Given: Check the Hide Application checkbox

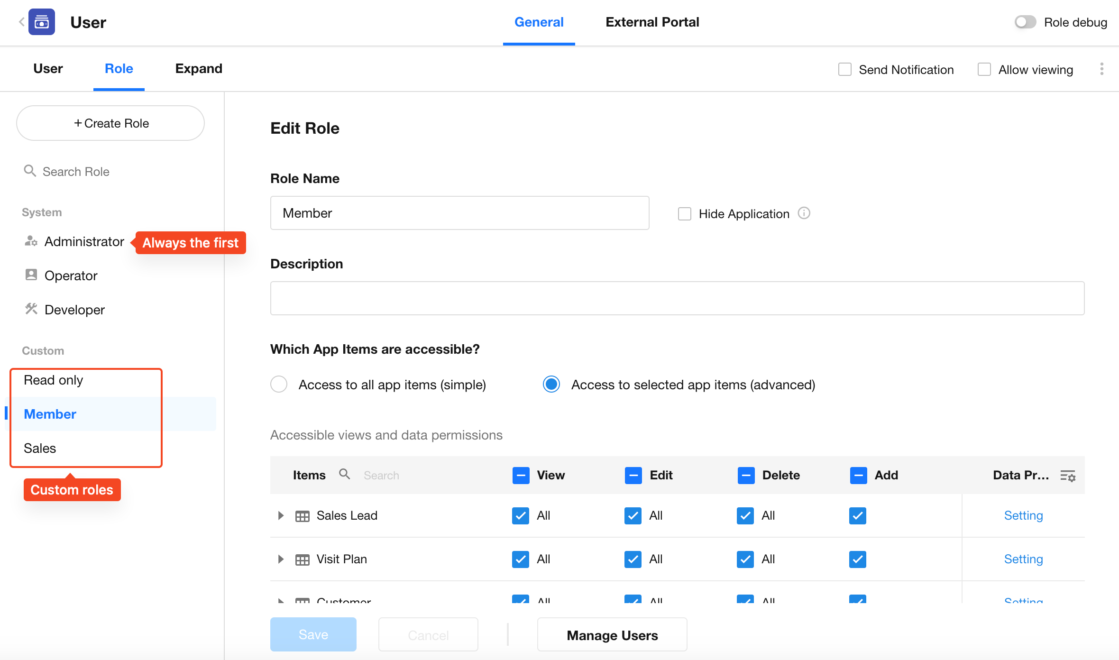Looking at the screenshot, I should pyautogui.click(x=685, y=214).
